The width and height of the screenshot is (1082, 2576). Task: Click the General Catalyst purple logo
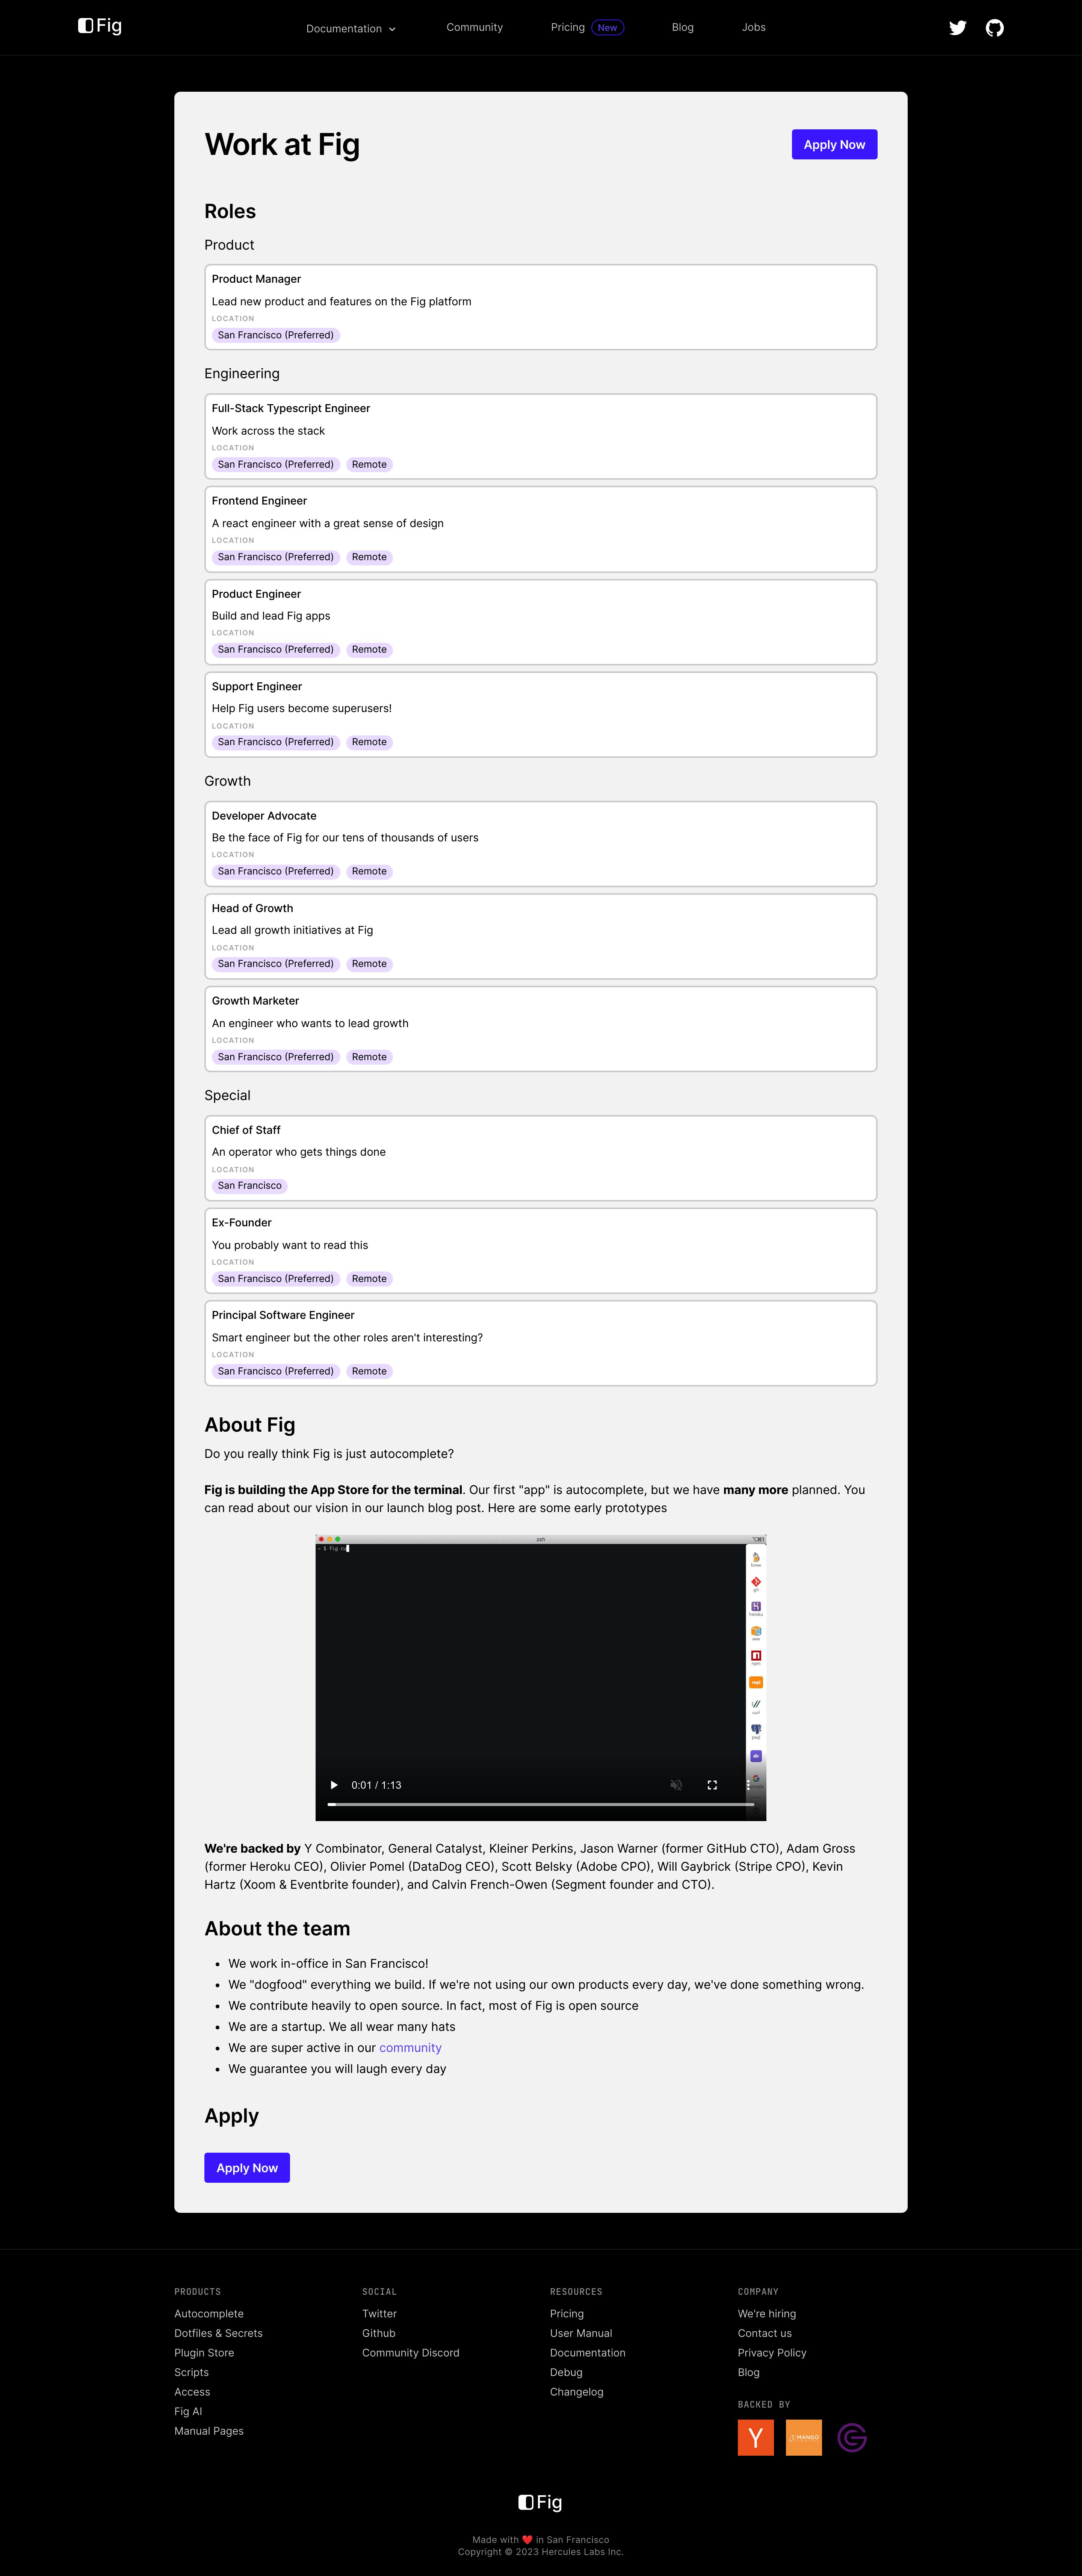pyautogui.click(x=851, y=2438)
